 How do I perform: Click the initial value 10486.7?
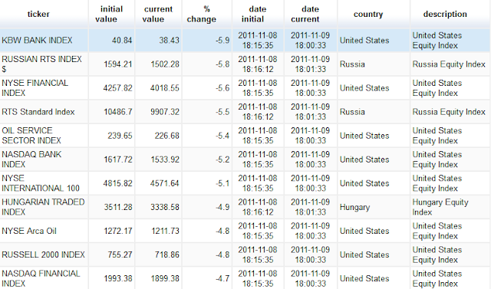tap(118, 112)
